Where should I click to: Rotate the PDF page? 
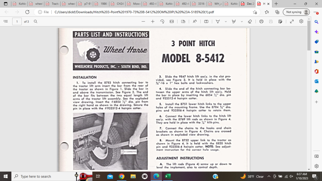162,21
